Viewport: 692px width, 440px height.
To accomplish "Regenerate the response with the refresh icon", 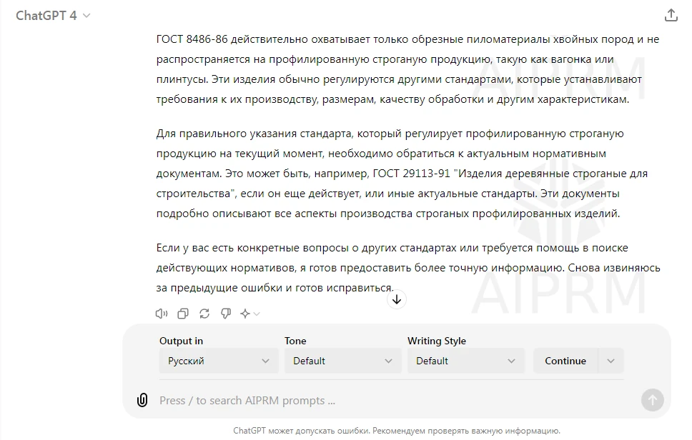I will click(x=204, y=314).
